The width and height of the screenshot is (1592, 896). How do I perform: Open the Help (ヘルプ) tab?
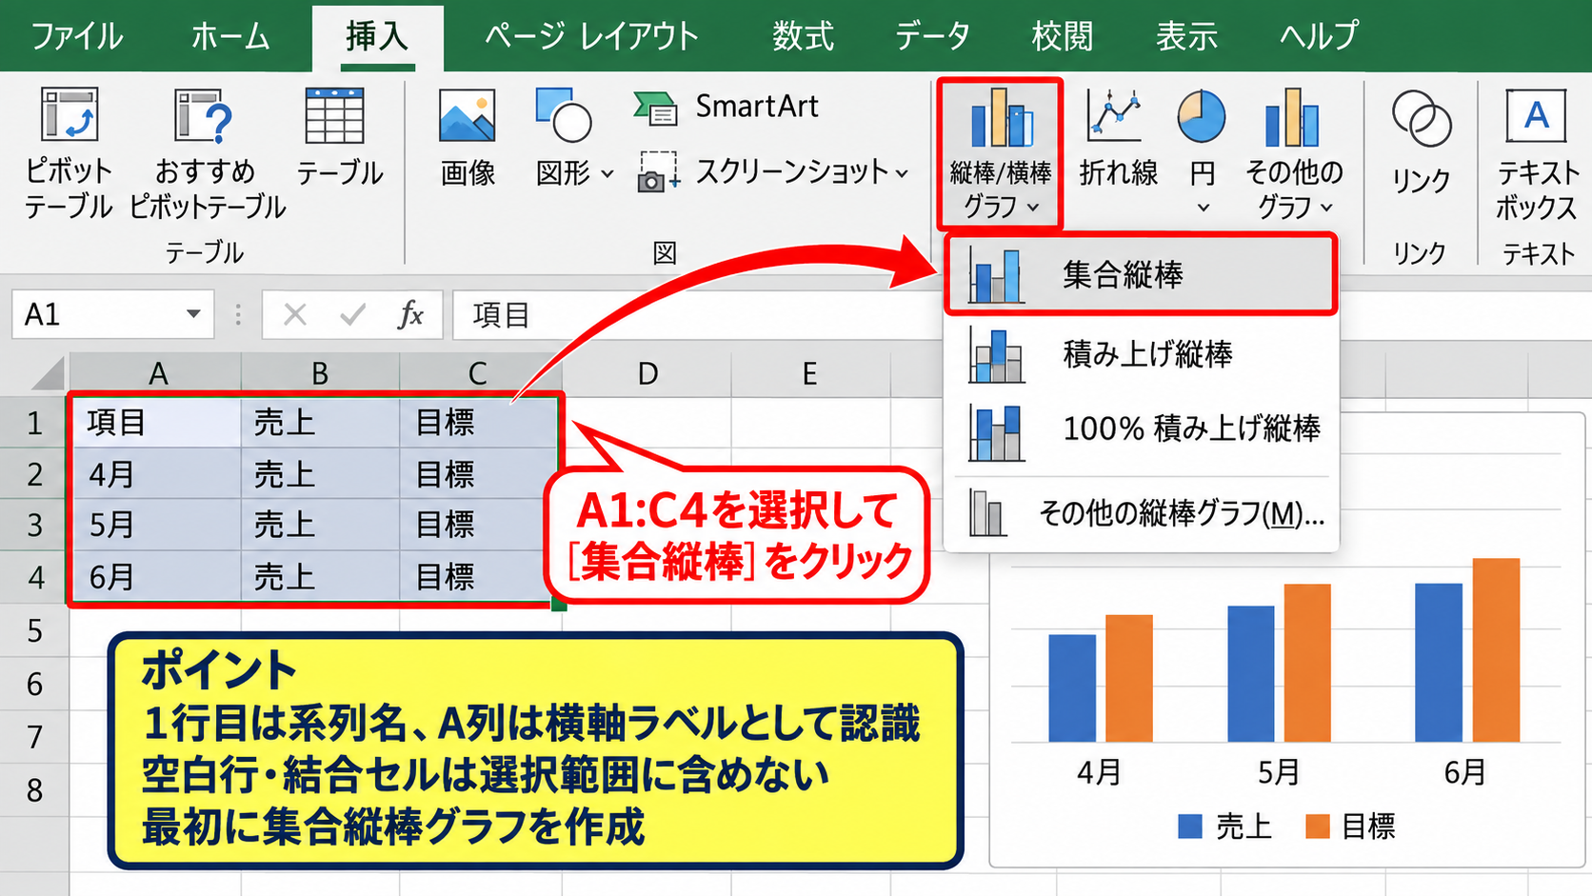(x=1319, y=36)
